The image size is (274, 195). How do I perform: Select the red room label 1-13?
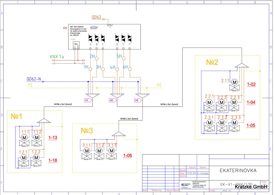pyautogui.click(x=53, y=138)
